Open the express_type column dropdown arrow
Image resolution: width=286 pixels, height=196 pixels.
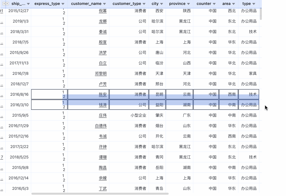pyautogui.click(x=63, y=4)
